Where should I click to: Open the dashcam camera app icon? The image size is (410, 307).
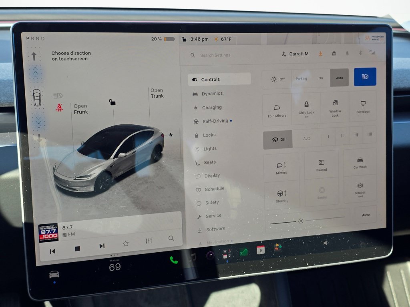[210, 255]
